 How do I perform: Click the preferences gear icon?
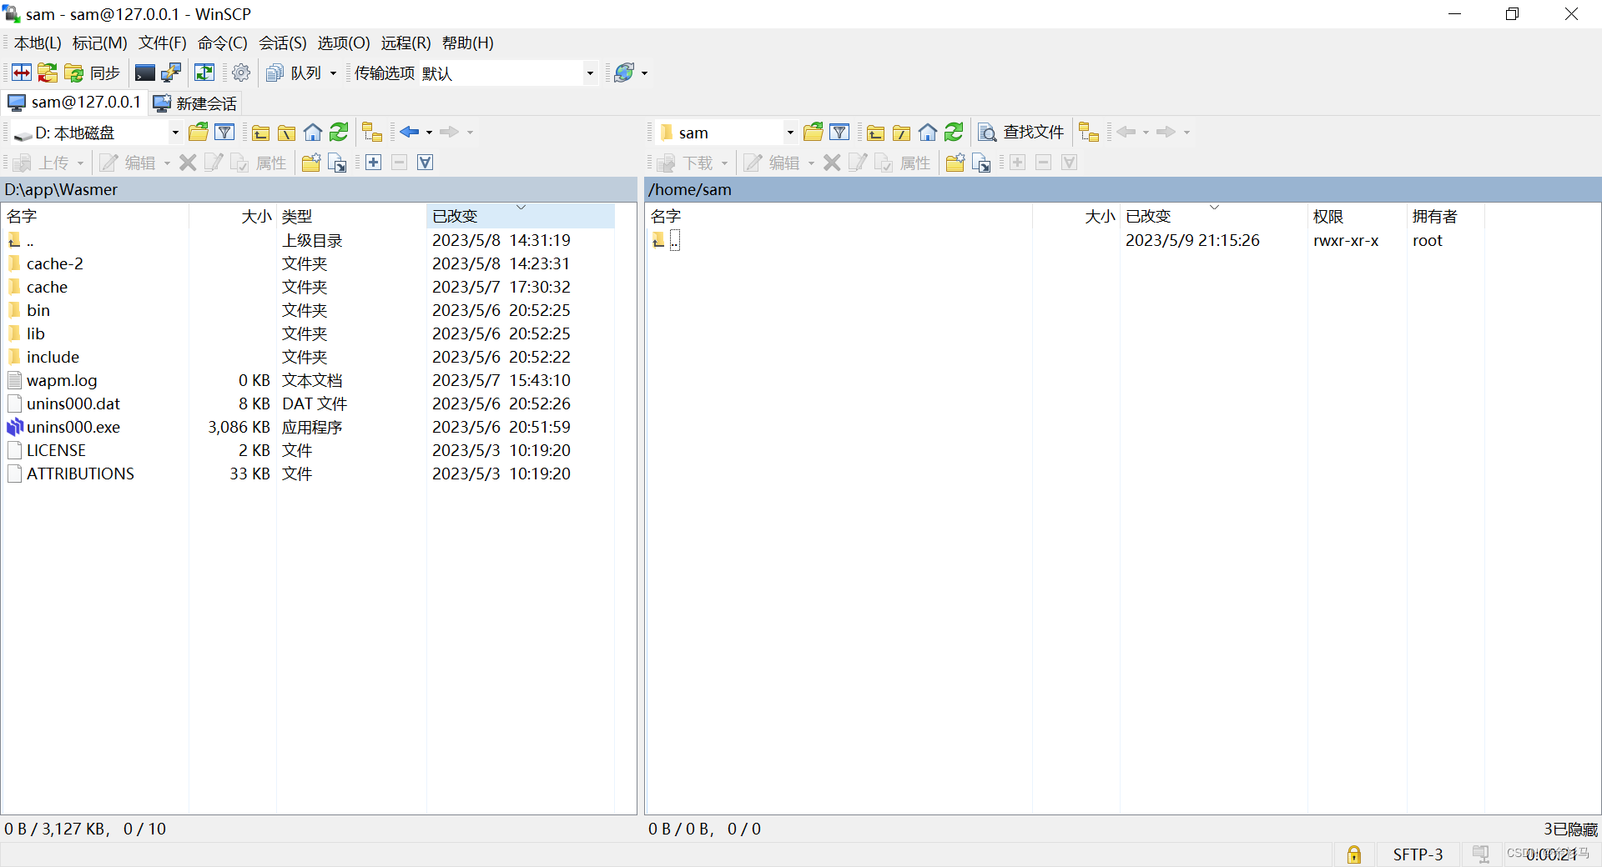[x=241, y=73]
